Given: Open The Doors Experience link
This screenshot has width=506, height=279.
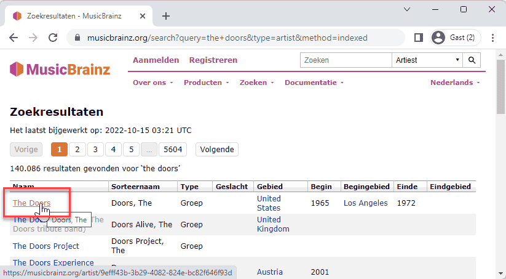Looking at the screenshot, I should [53, 262].
